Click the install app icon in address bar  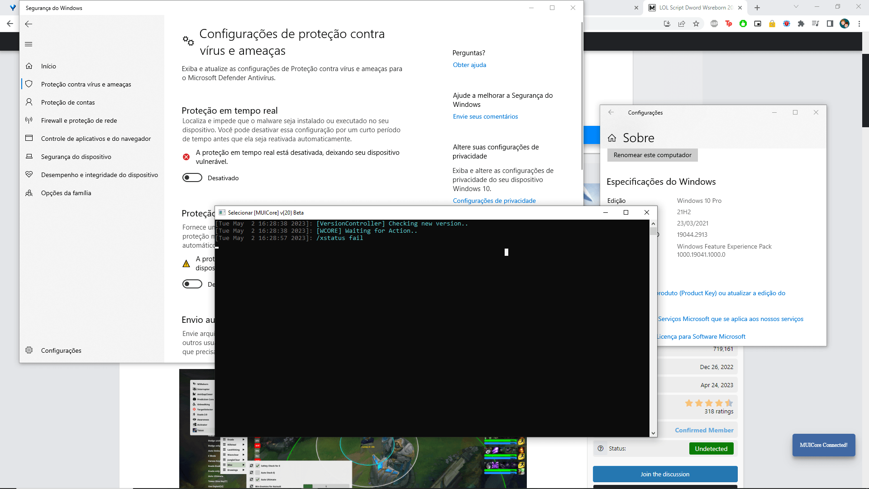coord(667,24)
